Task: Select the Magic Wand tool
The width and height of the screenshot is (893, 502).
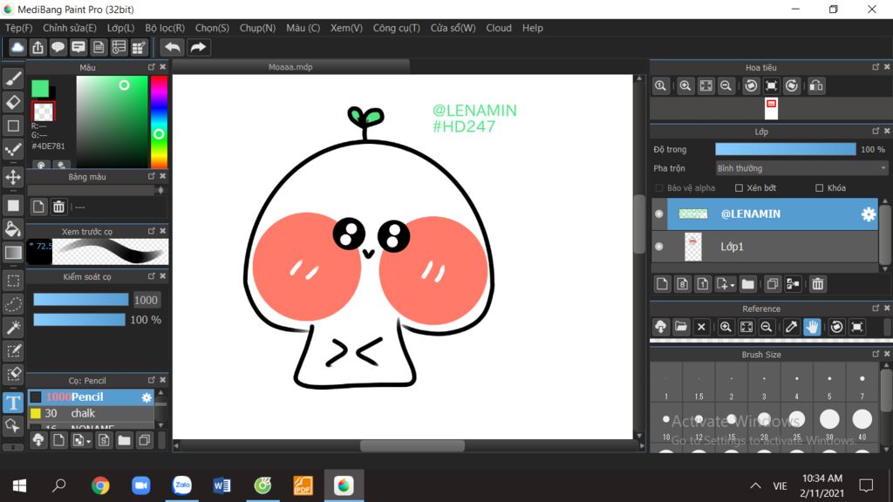Action: tap(13, 328)
